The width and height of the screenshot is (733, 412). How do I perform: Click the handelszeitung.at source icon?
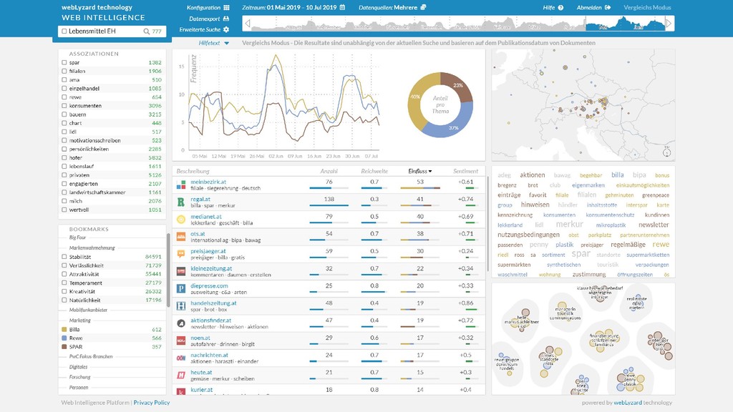[181, 306]
